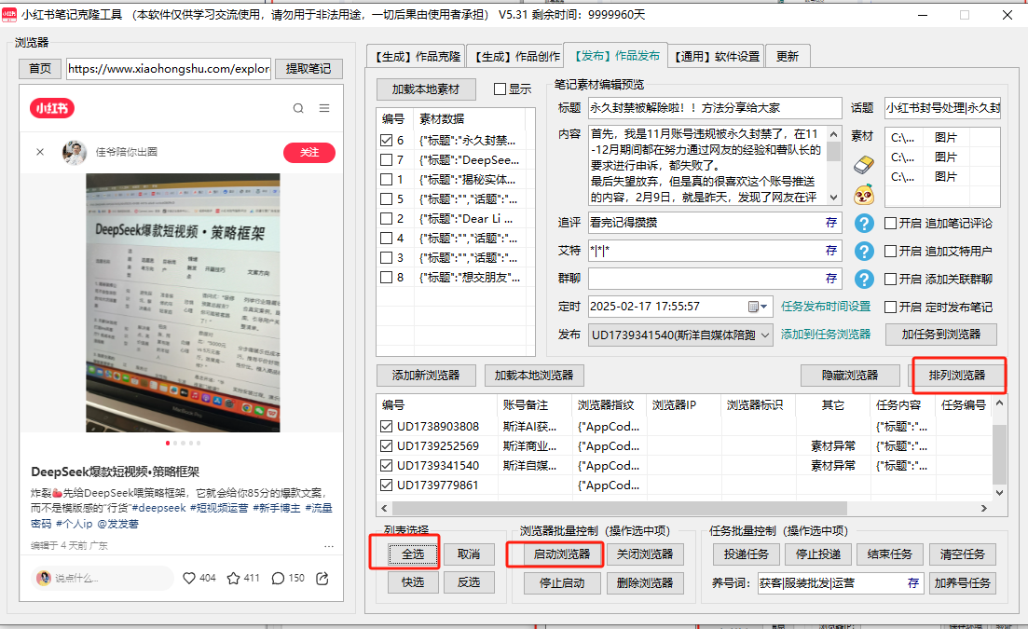Expand the 发布 account dropdown
The height and width of the screenshot is (629, 1028).
pyautogui.click(x=765, y=335)
